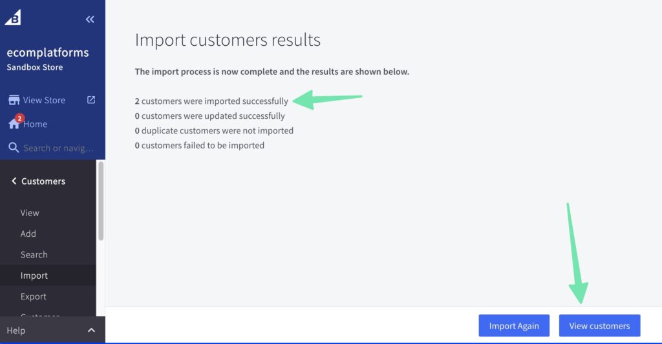Screen dimensions: 662x344
Task: Click the ecomplatforms store name
Action: point(48,52)
